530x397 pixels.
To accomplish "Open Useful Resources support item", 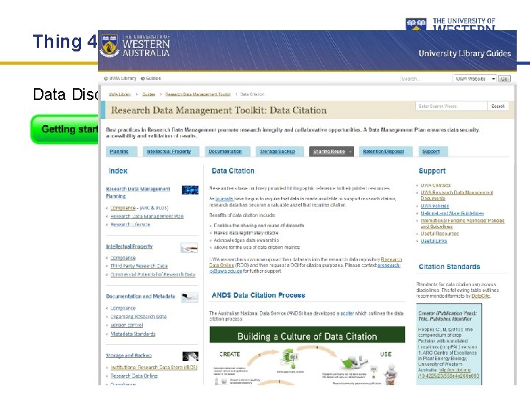I will [439, 234].
